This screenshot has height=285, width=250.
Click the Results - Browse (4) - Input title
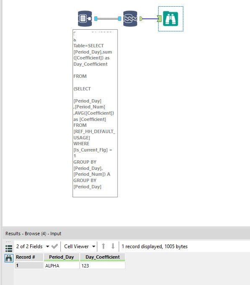click(x=33, y=234)
